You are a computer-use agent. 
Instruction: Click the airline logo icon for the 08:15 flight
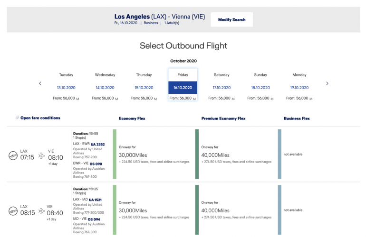[x=13, y=211]
